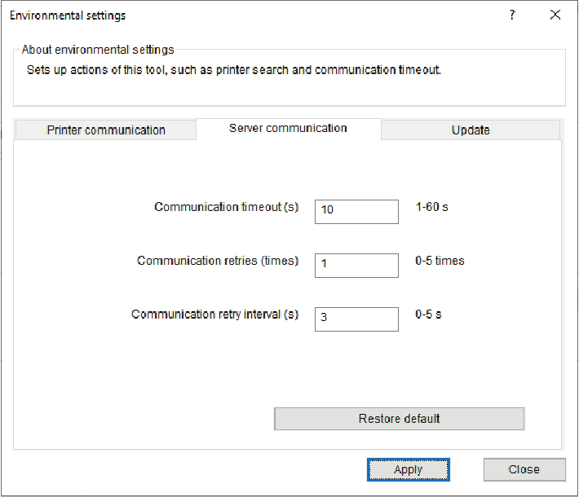The width and height of the screenshot is (579, 497).
Task: Click the "Environmental settings" window title bar
Action: pos(245,15)
